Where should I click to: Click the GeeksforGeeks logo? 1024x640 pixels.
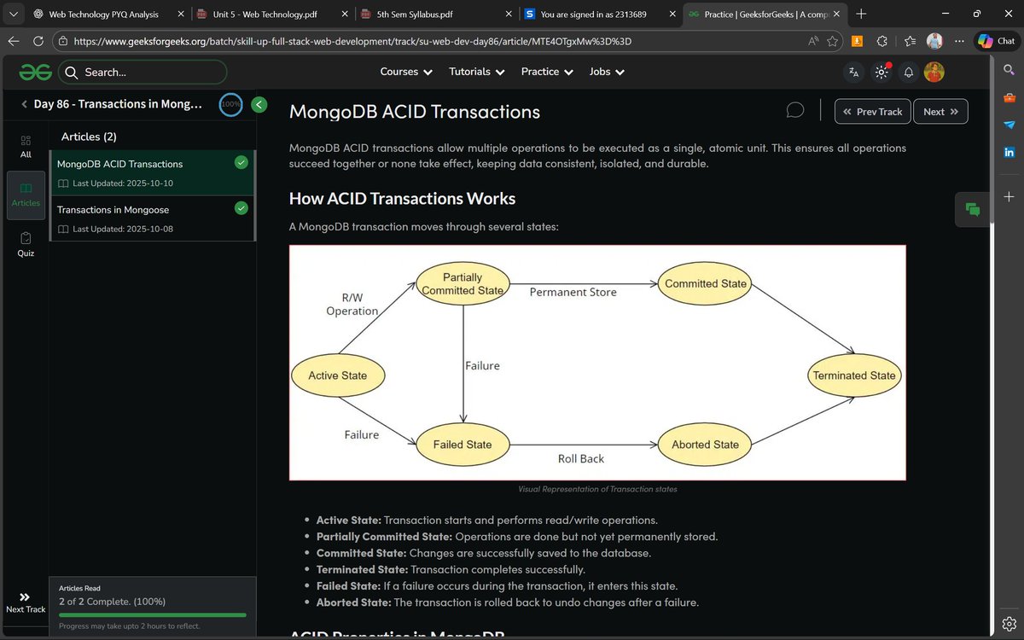coord(36,73)
